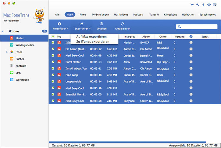Click the magnifier icon in search box
221x148 pixels.
[x=179, y=27]
